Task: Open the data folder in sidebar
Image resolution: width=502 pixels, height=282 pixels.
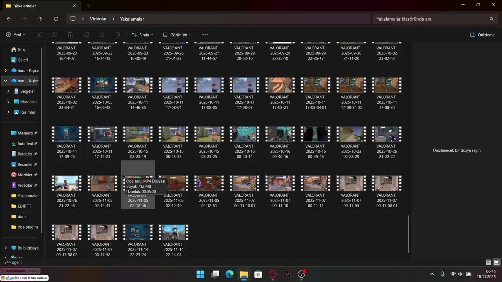Action: 22,217
